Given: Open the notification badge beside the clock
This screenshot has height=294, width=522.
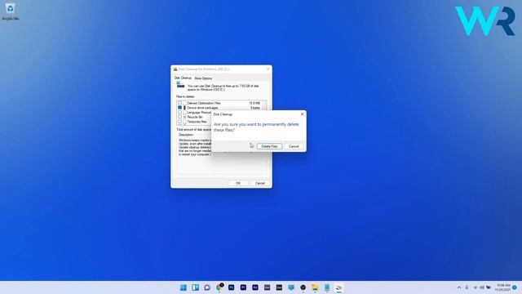Looking at the screenshot, I should click(515, 287).
